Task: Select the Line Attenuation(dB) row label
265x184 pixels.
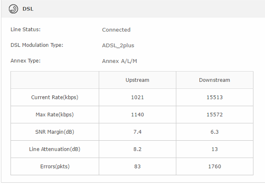Action: [x=55, y=149]
